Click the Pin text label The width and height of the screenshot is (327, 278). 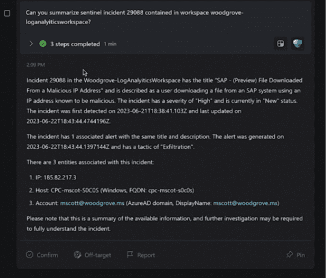301,255
